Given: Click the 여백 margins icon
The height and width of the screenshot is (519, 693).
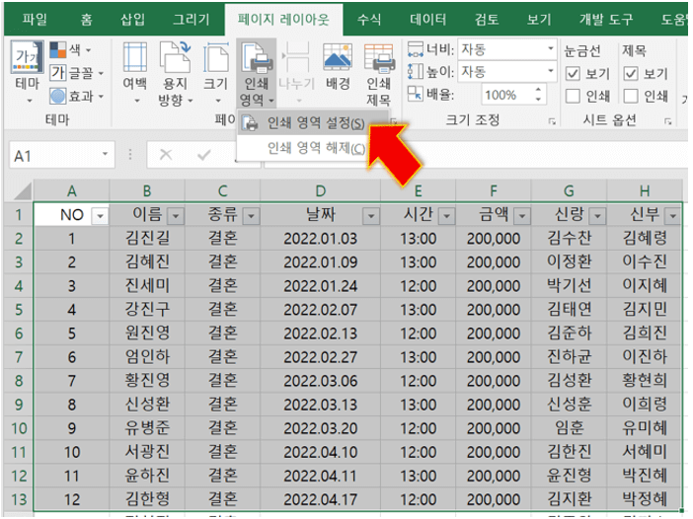Looking at the screenshot, I should pyautogui.click(x=135, y=57).
